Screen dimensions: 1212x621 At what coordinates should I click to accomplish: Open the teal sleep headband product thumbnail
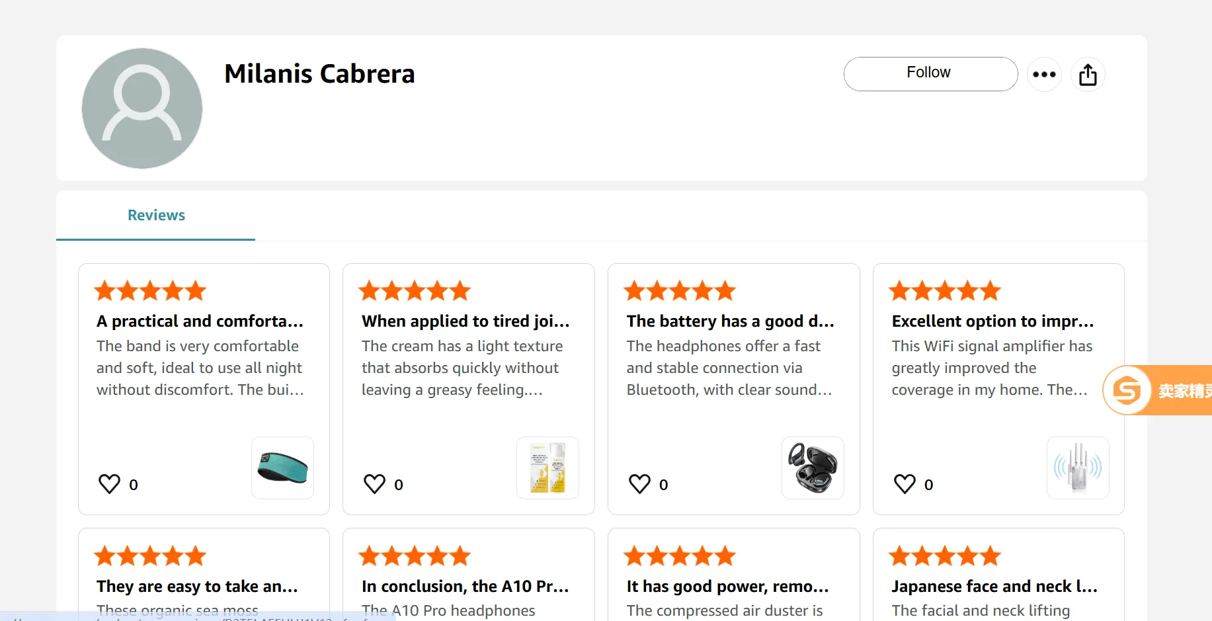coord(282,468)
